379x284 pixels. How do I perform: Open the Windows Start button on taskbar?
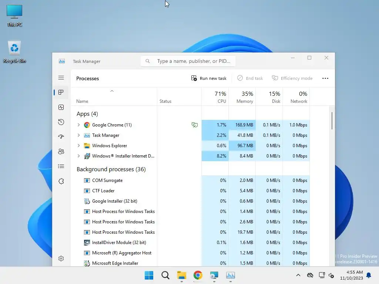click(149, 275)
